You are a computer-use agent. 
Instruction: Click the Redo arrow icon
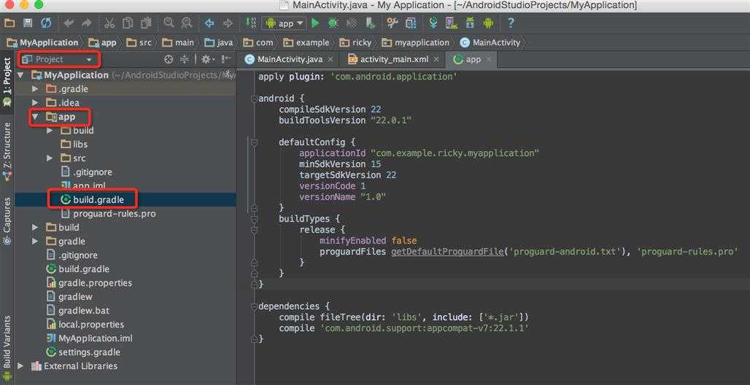[x=87, y=23]
